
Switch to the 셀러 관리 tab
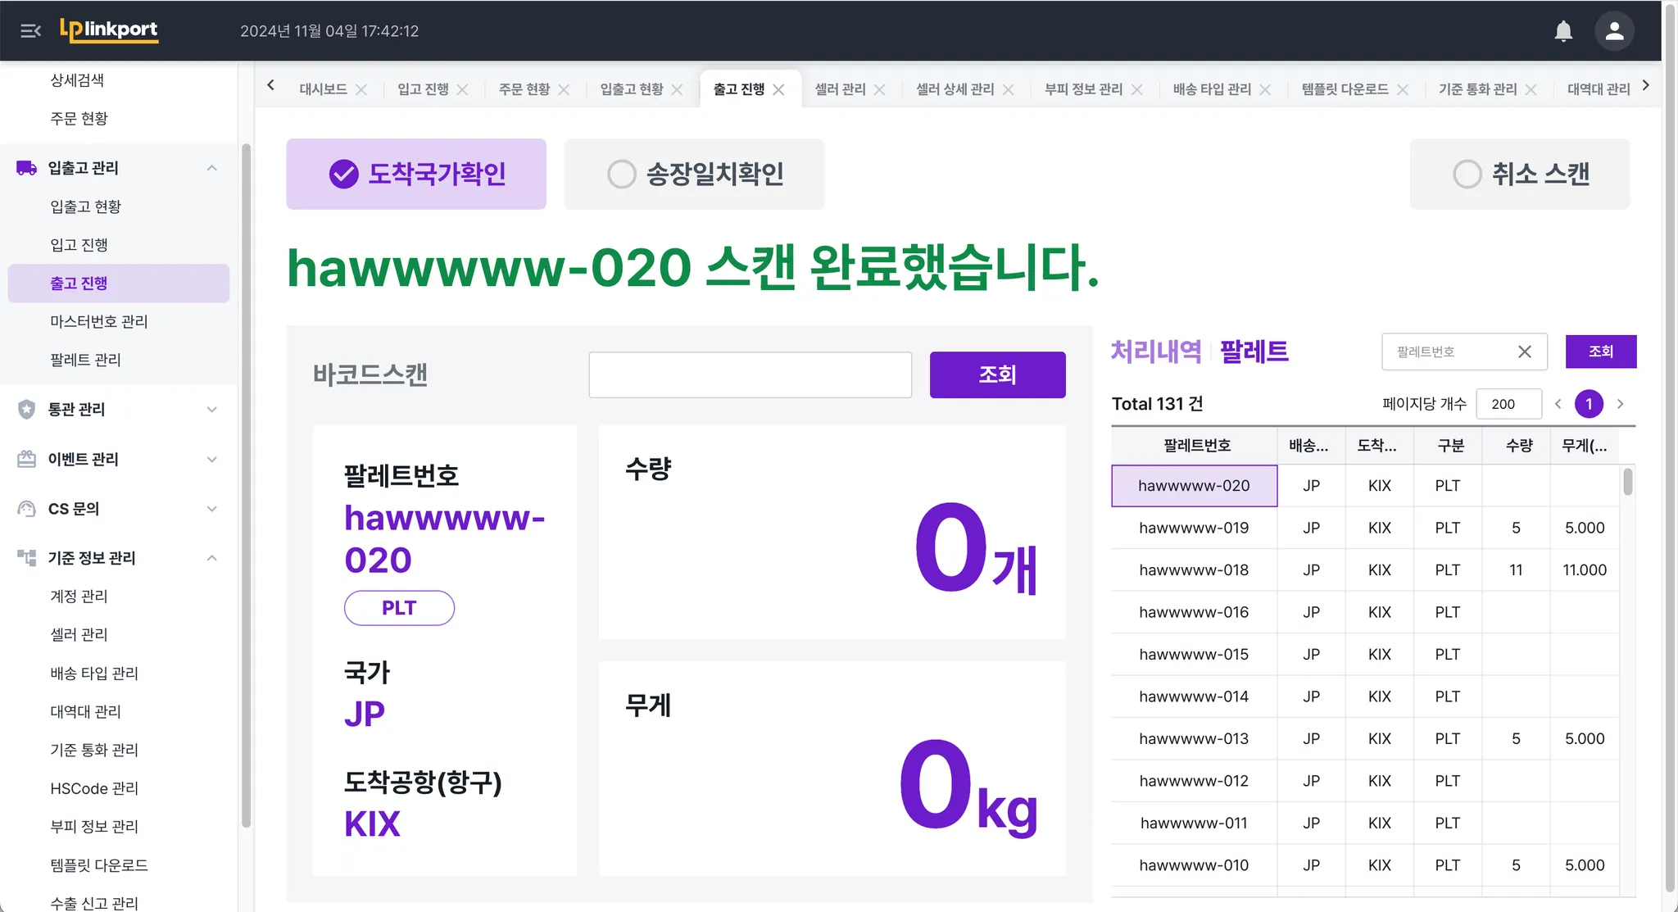click(x=840, y=89)
